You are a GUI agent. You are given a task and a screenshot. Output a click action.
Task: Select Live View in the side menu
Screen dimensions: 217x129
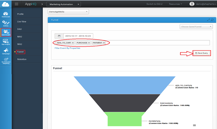tap(22, 22)
